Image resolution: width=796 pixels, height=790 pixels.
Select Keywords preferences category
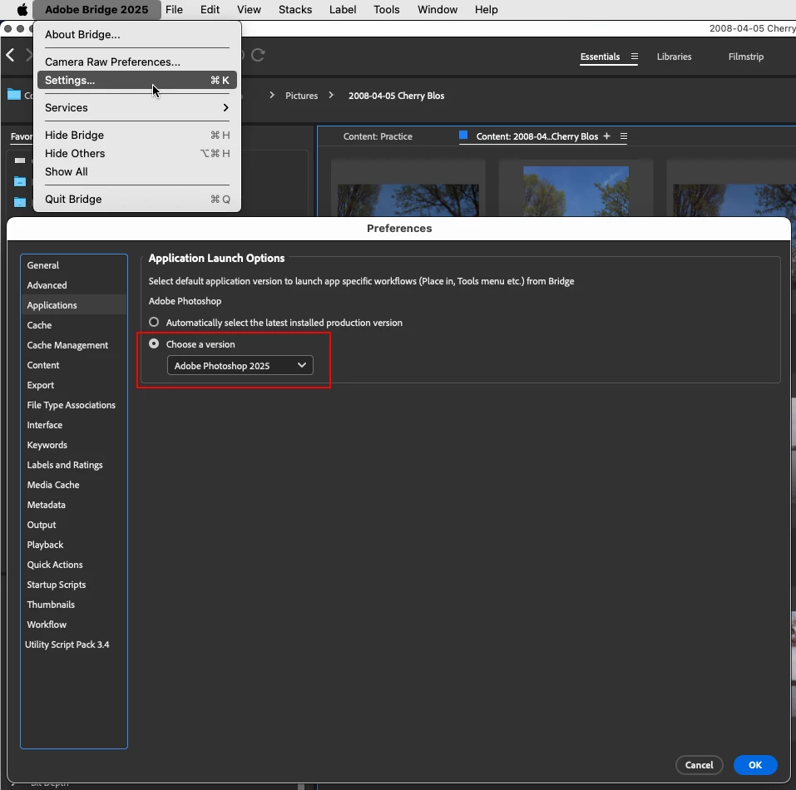coord(74,444)
